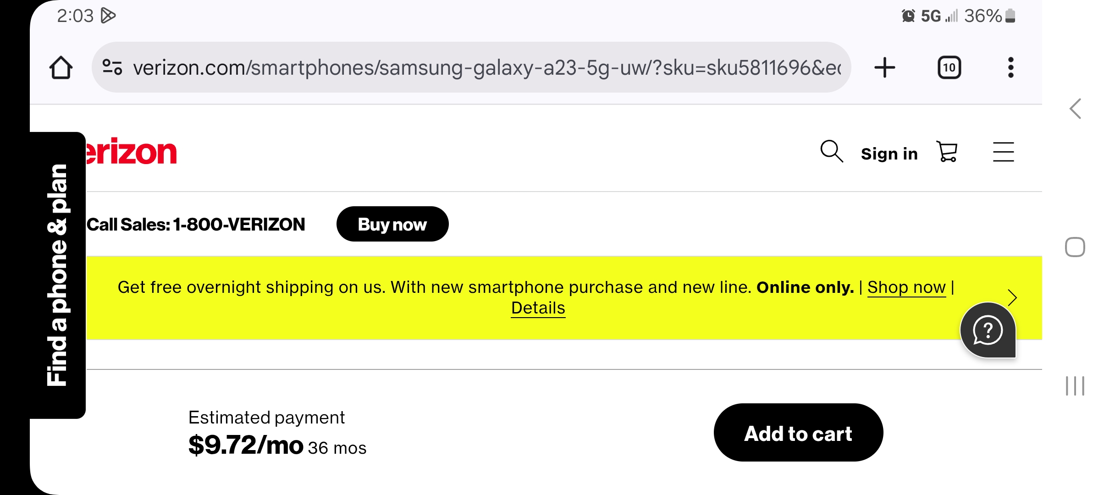
Task: Follow the Shop now link in banner
Action: click(906, 287)
